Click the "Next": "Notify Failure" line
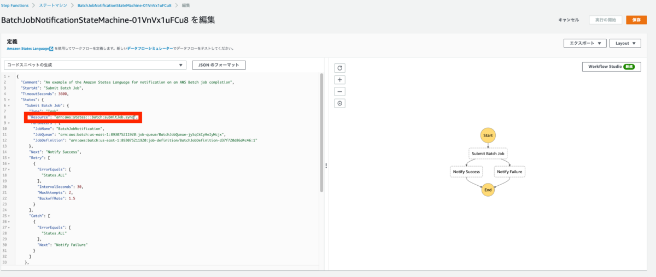656x277 pixels. tap(62, 245)
